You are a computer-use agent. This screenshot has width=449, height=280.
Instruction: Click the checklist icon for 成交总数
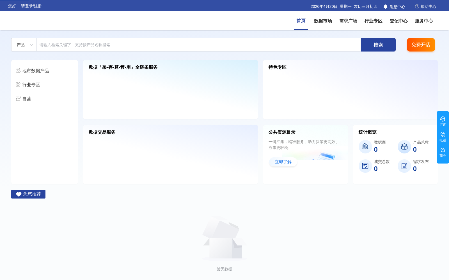(365, 166)
